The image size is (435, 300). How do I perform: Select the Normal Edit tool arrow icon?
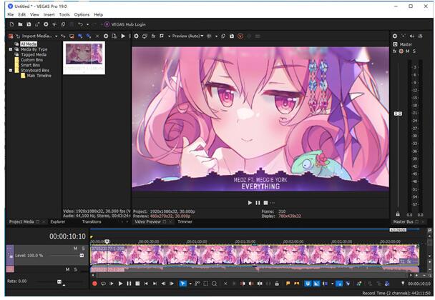182,284
